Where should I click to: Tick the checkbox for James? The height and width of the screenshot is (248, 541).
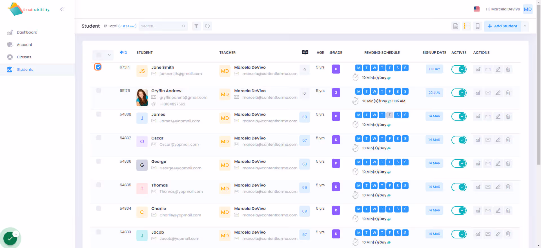99,114
